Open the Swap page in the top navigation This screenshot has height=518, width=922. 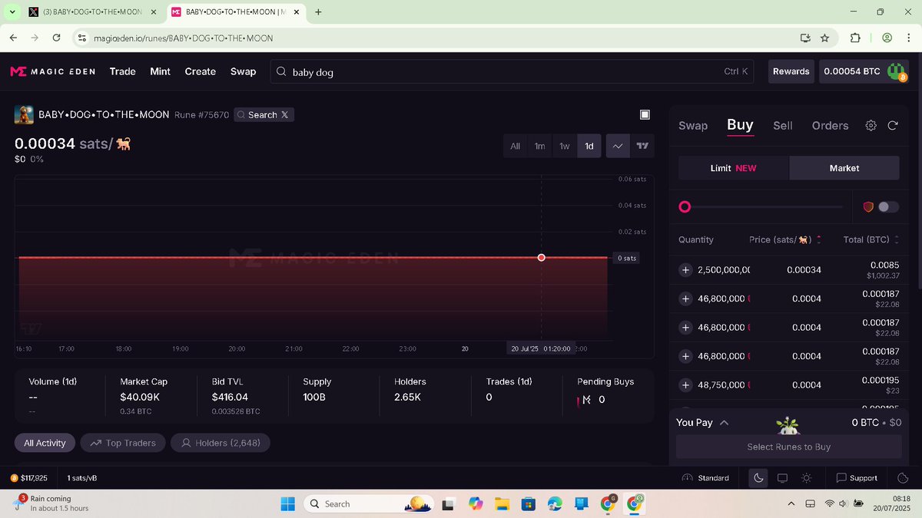tap(243, 71)
